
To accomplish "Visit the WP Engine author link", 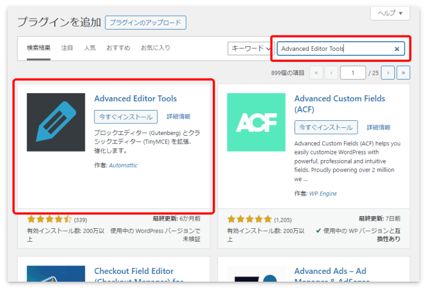I will click(x=323, y=194).
